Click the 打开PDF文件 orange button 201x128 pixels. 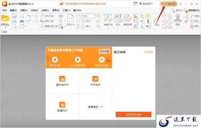pos(133,114)
